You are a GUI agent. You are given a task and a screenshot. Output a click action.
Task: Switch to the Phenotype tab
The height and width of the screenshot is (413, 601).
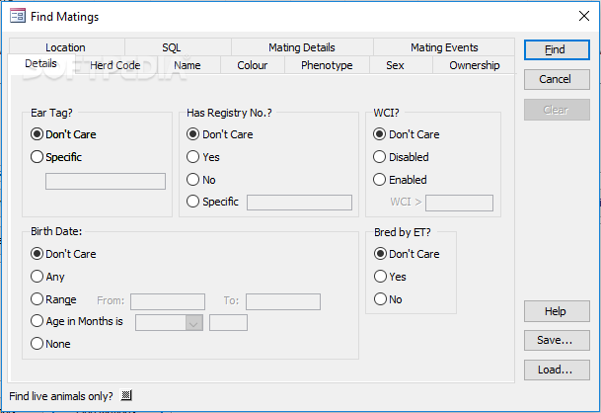click(x=327, y=65)
